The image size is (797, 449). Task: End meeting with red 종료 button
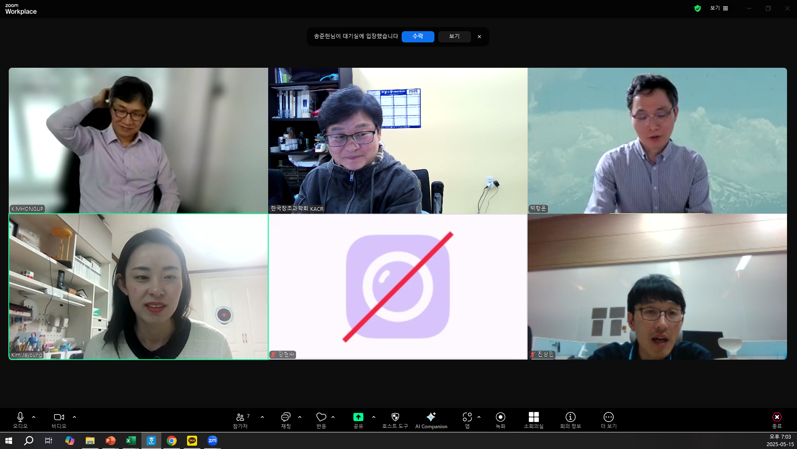coord(777,420)
